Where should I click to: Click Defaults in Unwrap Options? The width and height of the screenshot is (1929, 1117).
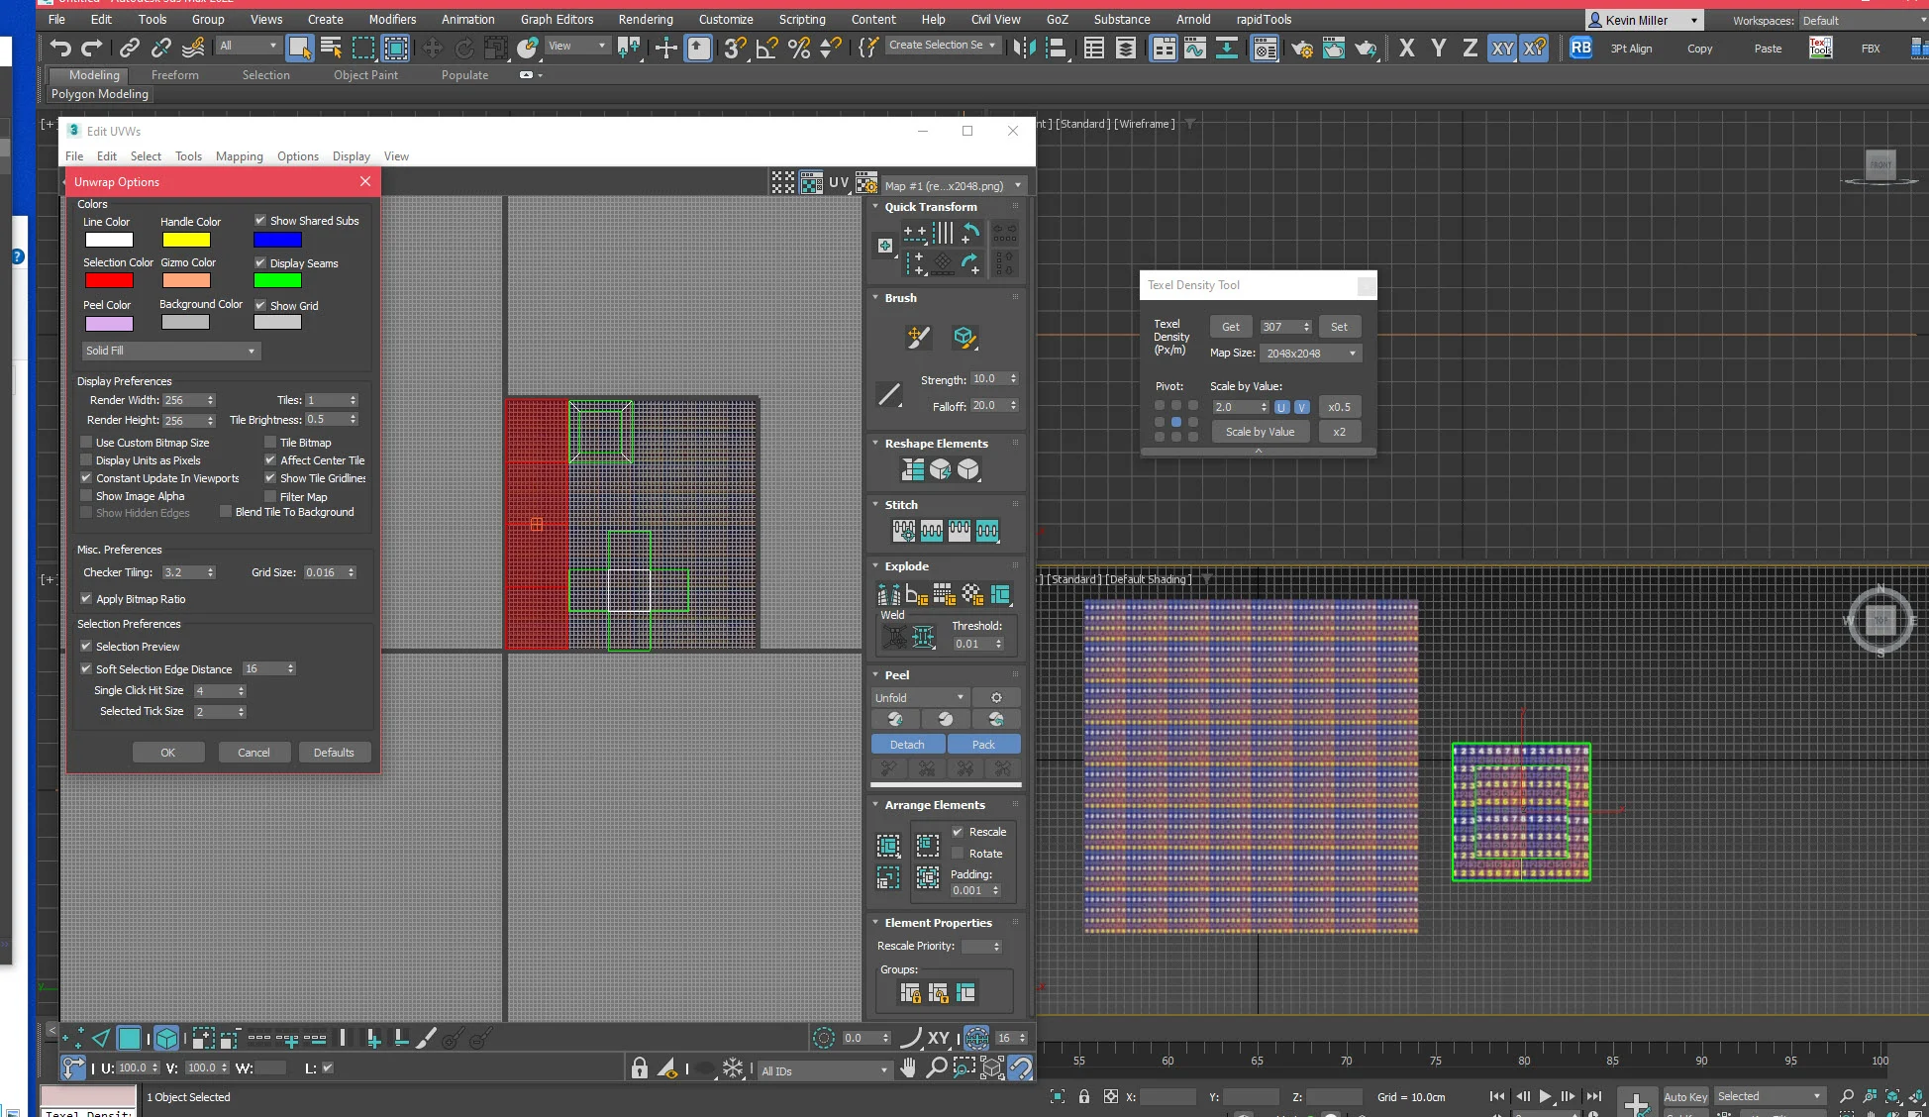pyautogui.click(x=334, y=753)
